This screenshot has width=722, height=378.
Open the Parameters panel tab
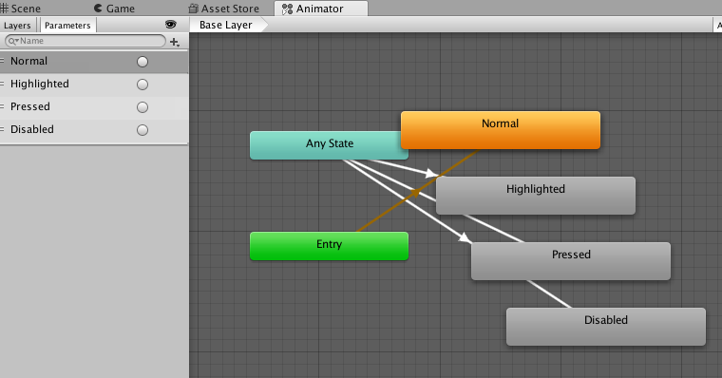click(x=67, y=26)
